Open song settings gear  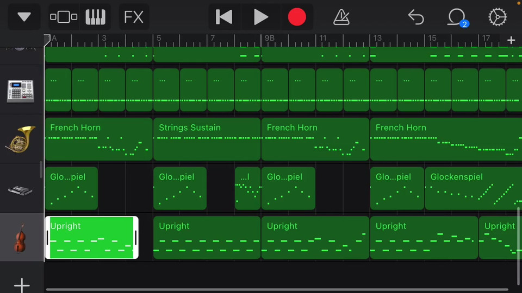tap(498, 17)
